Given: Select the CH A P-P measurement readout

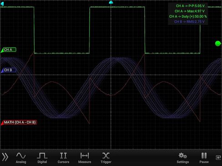Looking at the screenshot, I should pos(190,6).
